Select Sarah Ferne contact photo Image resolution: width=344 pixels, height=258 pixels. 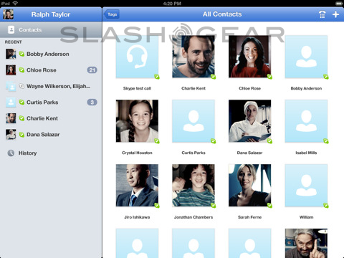[x=250, y=186]
